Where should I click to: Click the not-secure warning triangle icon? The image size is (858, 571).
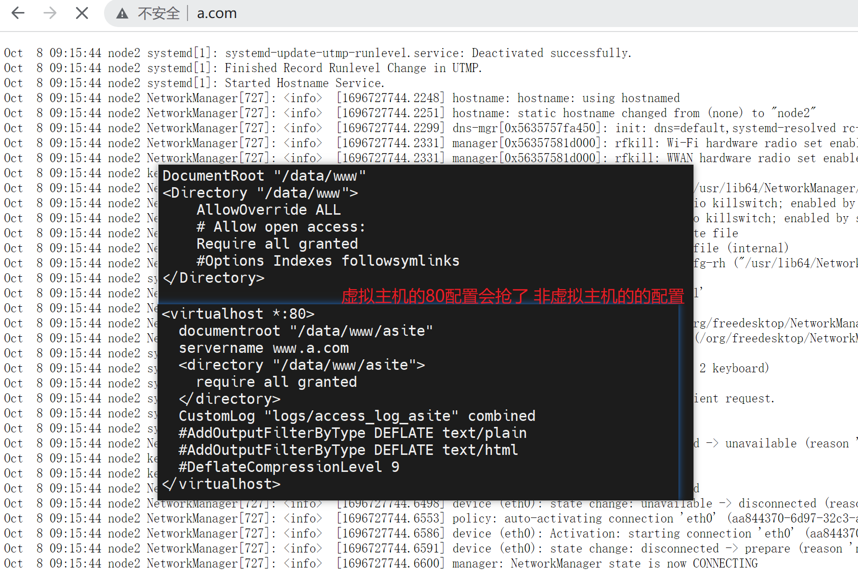[x=122, y=14]
